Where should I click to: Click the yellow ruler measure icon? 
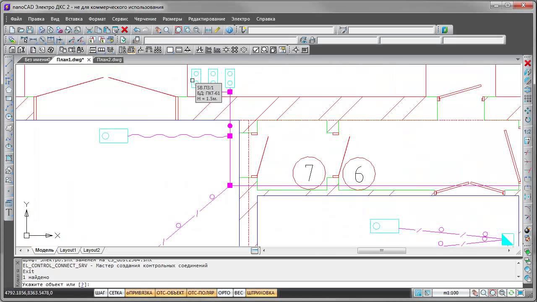tap(217, 30)
